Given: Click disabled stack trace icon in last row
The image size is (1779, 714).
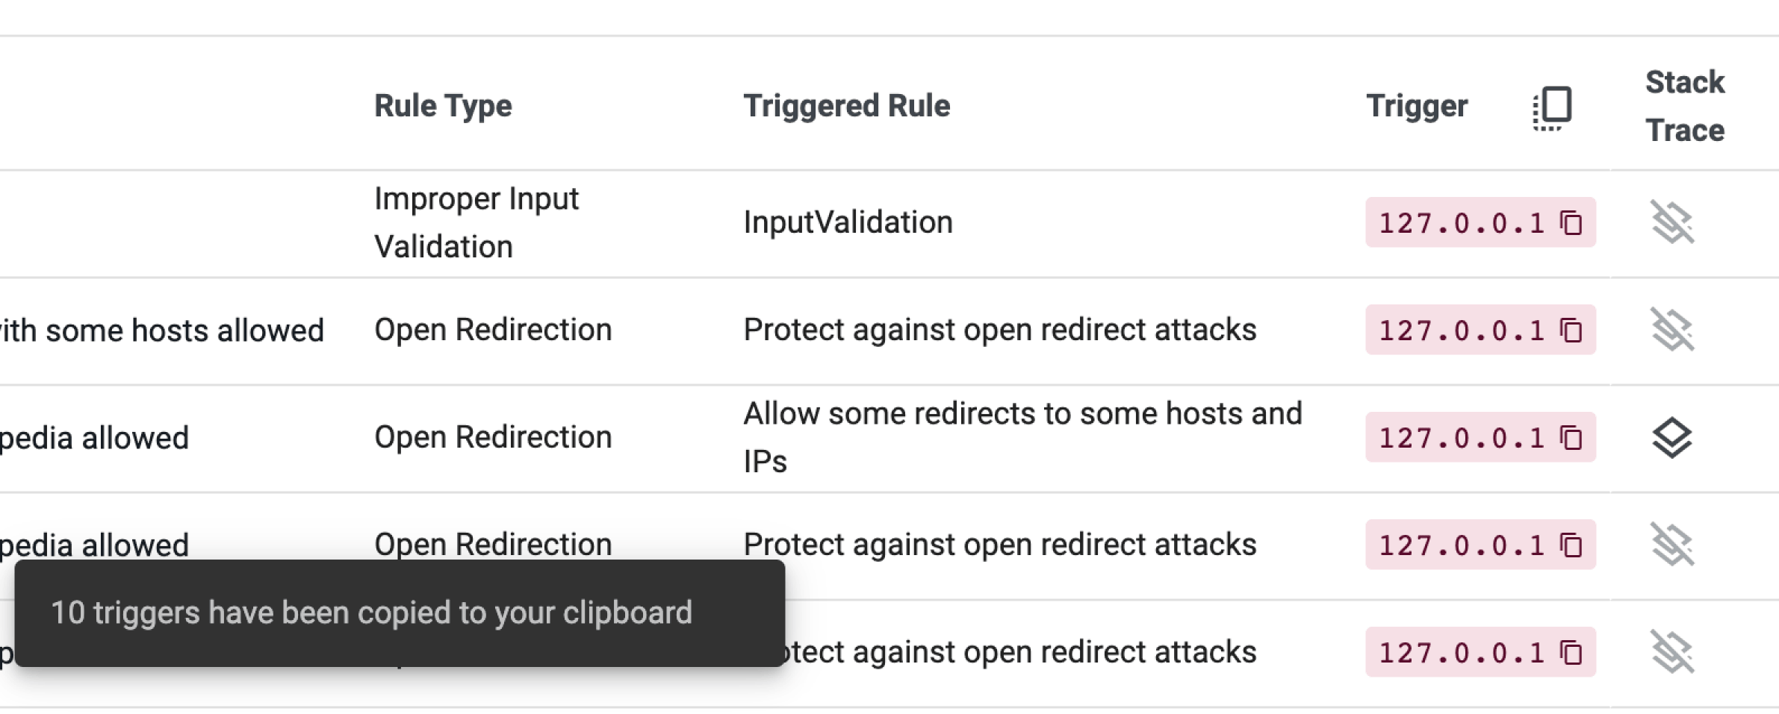Looking at the screenshot, I should [x=1671, y=652].
